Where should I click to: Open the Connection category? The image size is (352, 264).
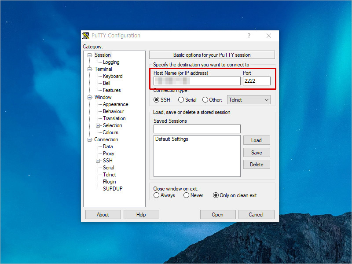coord(106,139)
